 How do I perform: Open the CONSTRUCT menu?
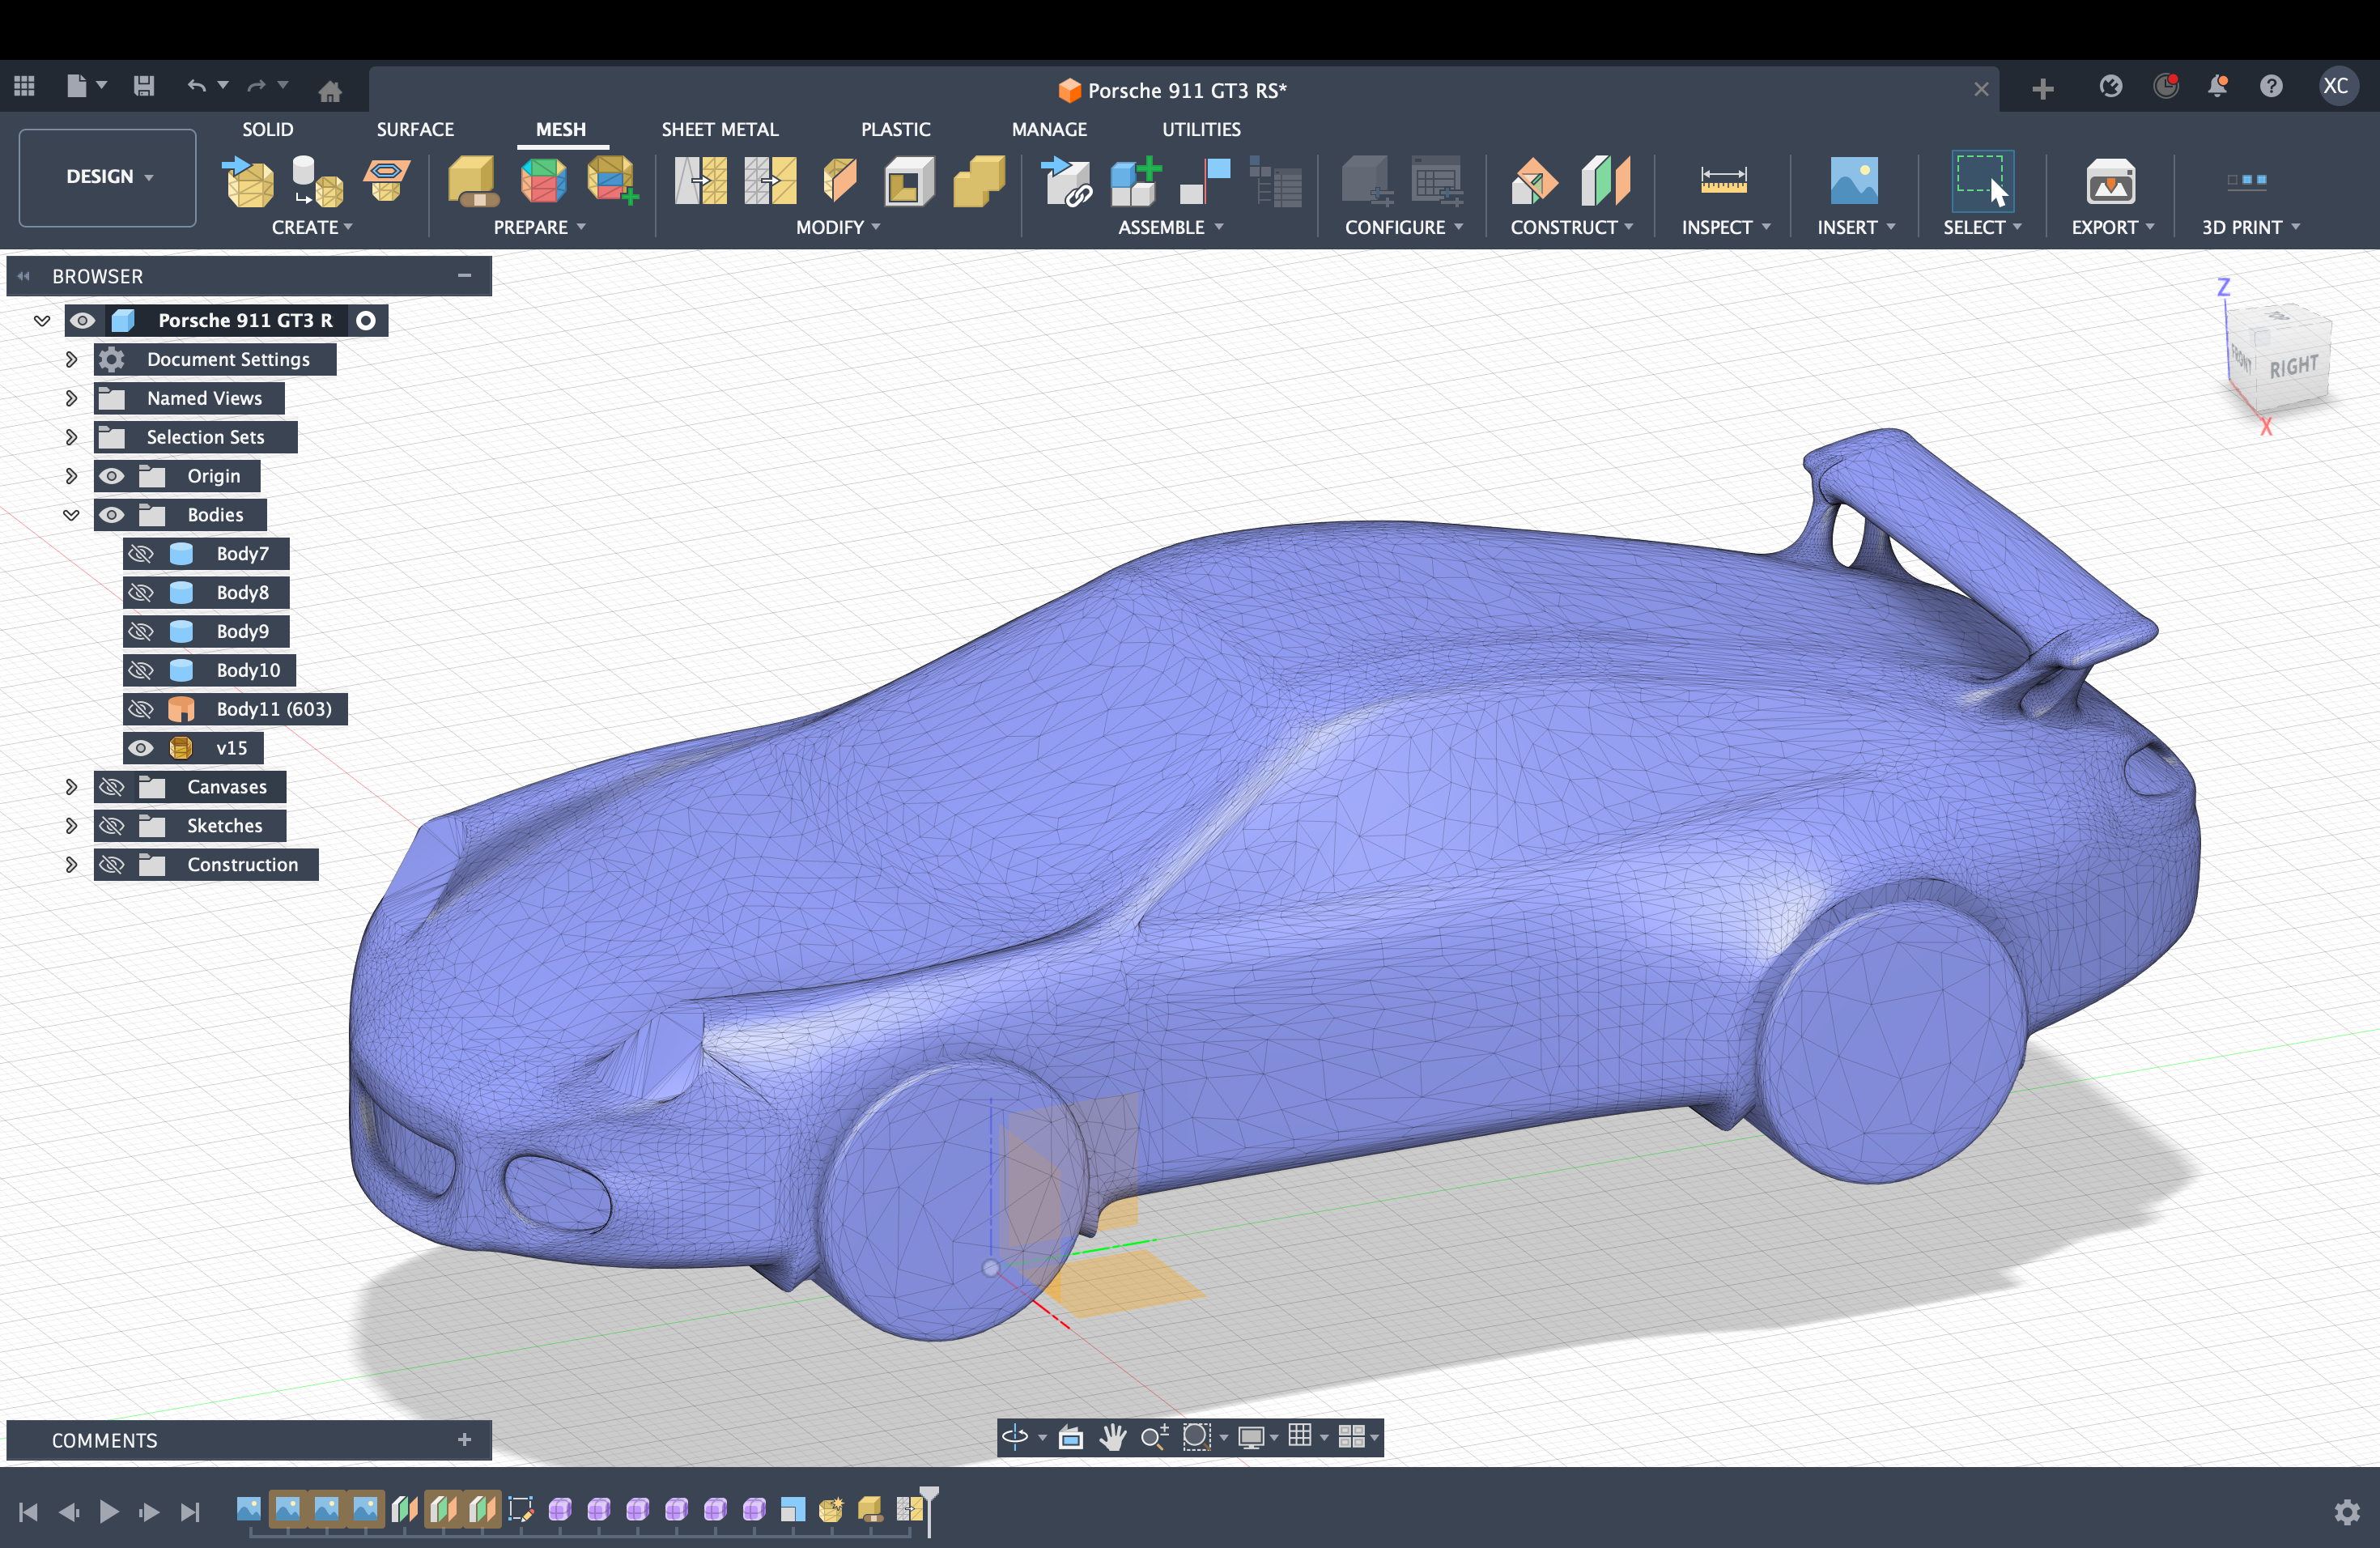[1572, 227]
